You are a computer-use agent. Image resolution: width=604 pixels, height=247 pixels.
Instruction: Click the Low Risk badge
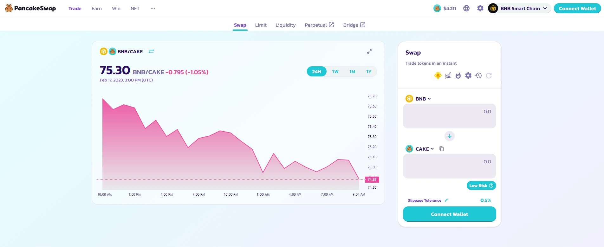[481, 185]
